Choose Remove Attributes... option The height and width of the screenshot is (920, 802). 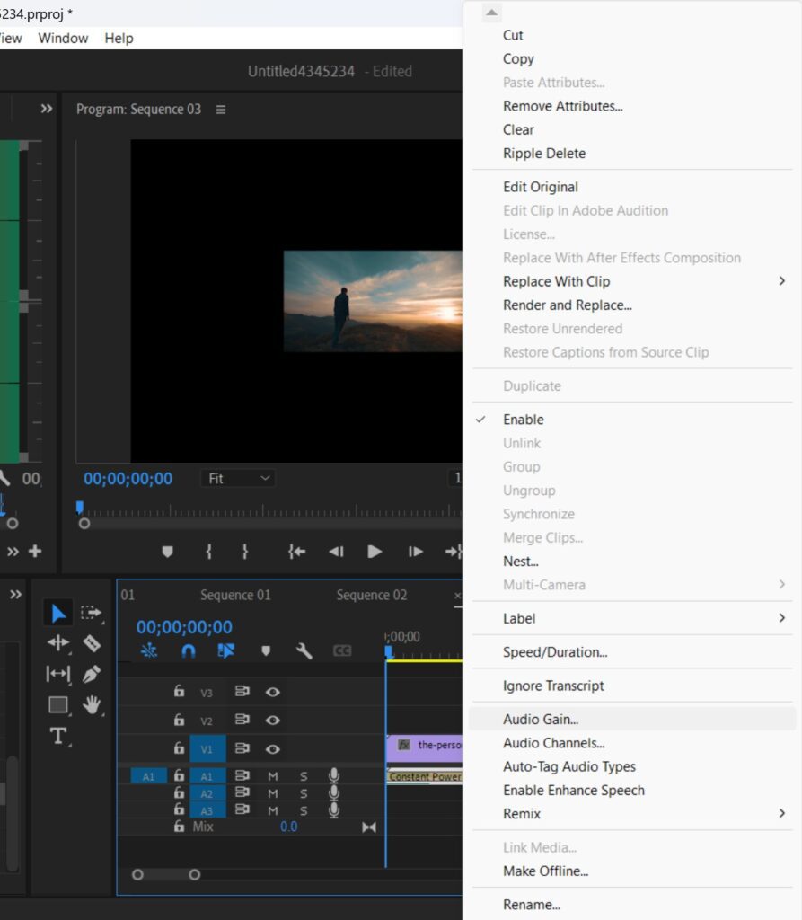633,106
